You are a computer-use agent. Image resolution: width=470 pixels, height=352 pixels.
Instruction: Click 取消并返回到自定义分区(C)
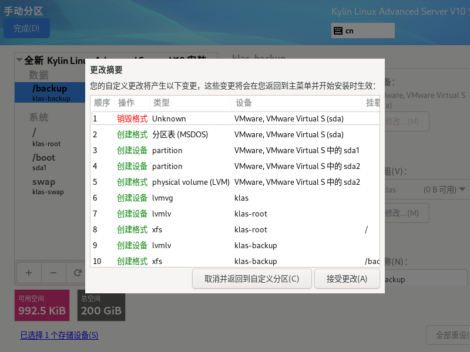pos(251,279)
